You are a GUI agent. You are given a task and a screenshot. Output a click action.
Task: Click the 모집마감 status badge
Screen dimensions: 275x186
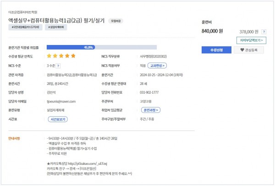click(115, 21)
